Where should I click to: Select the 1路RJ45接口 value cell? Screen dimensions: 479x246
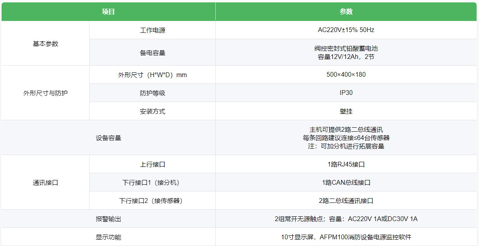346,165
